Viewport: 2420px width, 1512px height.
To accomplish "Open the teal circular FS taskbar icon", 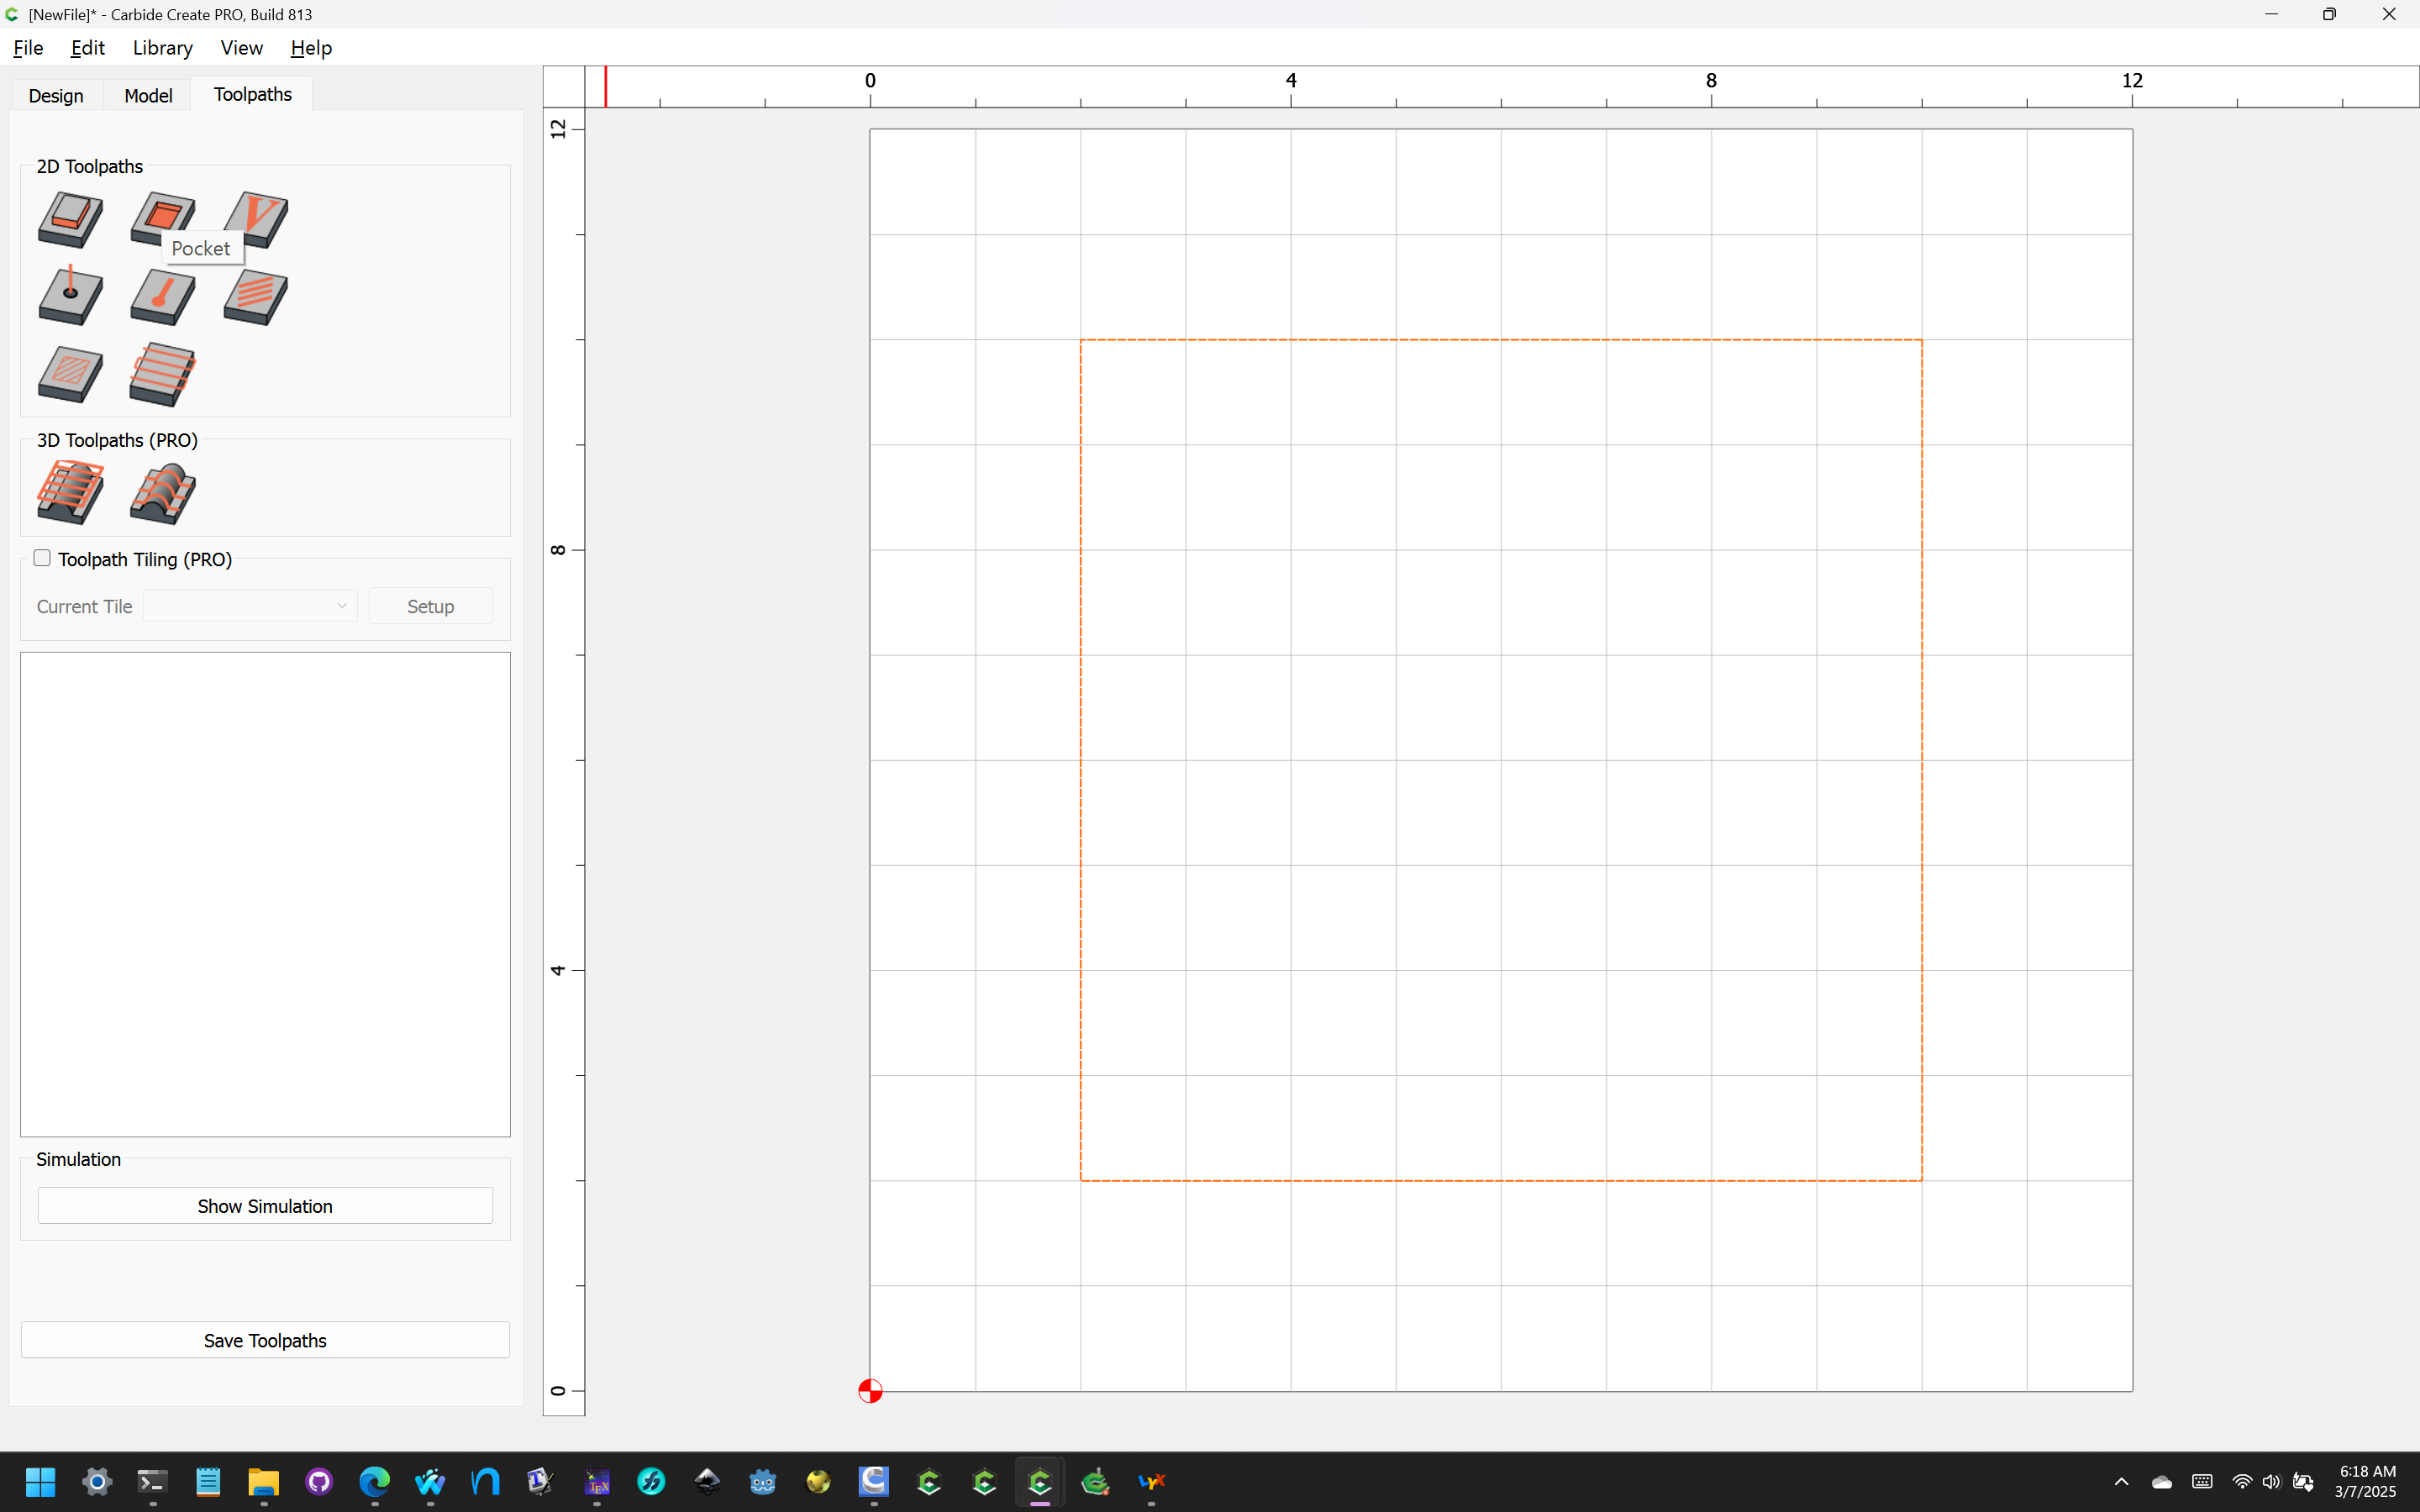I will [652, 1481].
